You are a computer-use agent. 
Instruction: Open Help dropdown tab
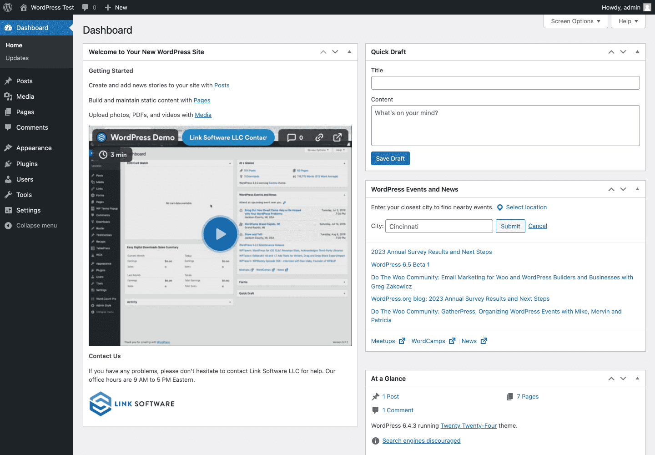click(x=628, y=21)
